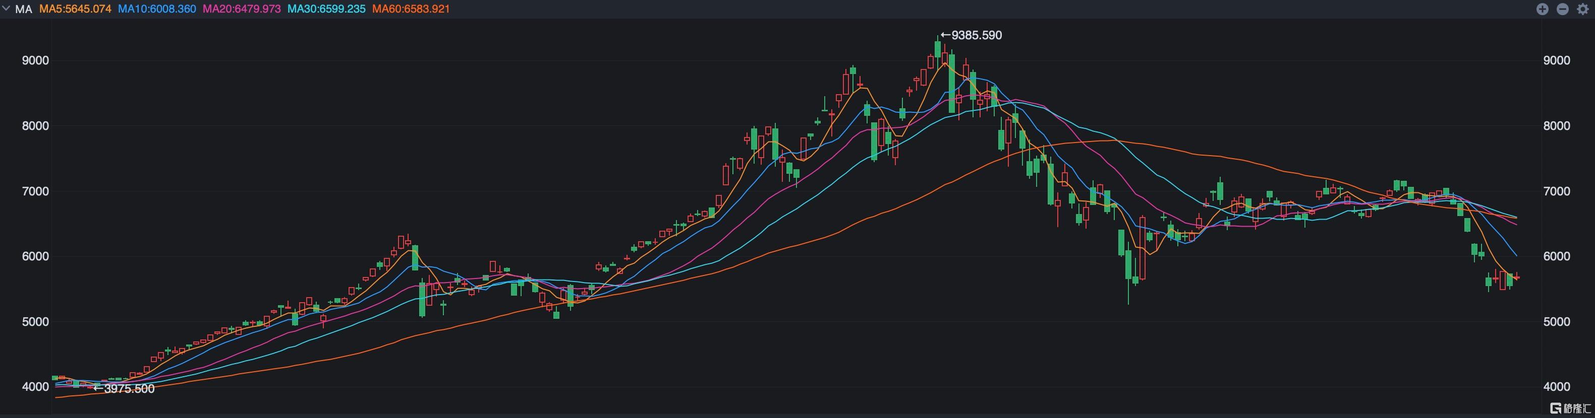Zoom in the chart with plus icon
The width and height of the screenshot is (1595, 418).
pyautogui.click(x=1543, y=9)
